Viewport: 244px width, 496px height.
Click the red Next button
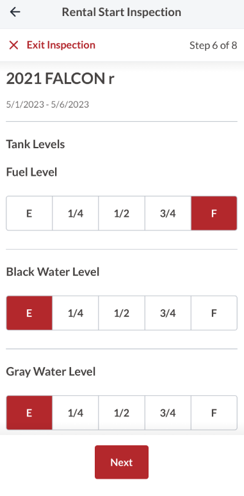pos(122,462)
